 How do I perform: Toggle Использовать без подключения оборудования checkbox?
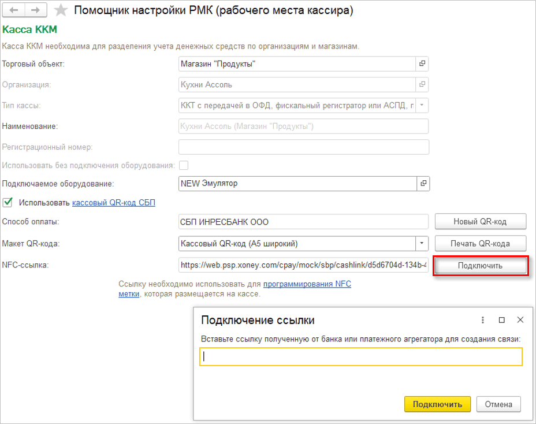tap(184, 165)
